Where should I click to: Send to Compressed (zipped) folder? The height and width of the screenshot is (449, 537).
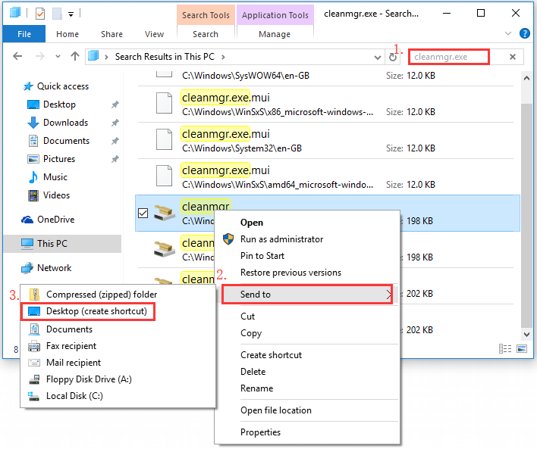click(102, 295)
